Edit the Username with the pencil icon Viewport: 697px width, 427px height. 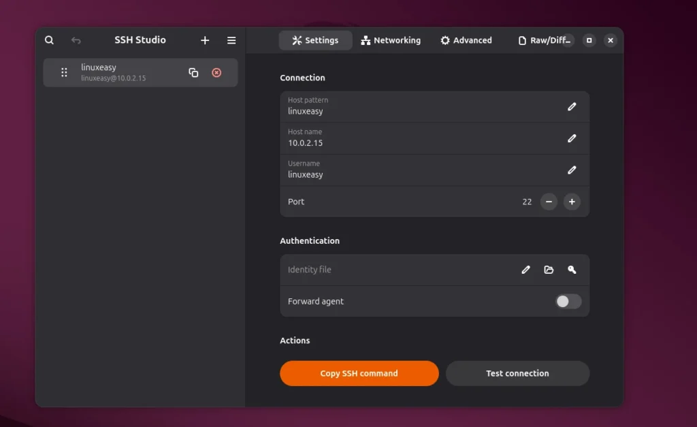pos(572,170)
